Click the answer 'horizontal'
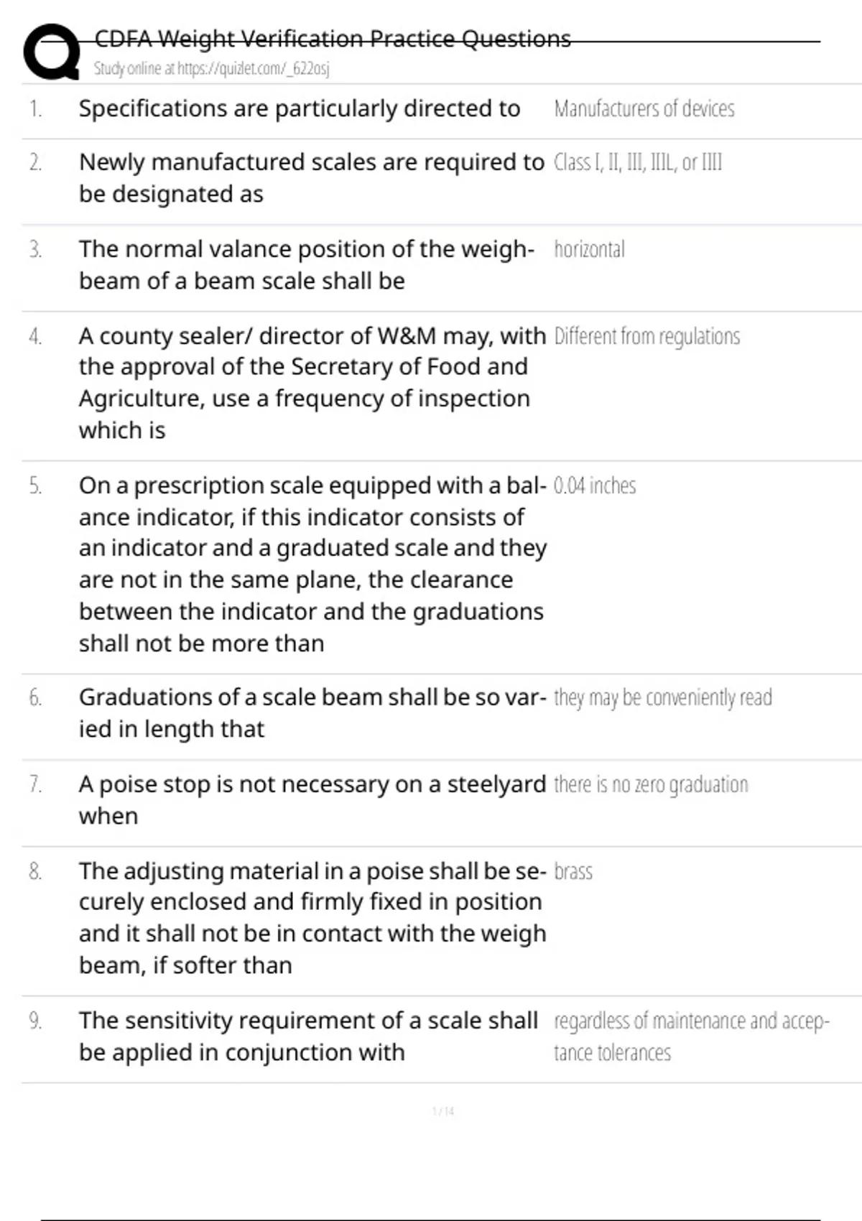Viewport: 862px width, 1221px height. 589,250
